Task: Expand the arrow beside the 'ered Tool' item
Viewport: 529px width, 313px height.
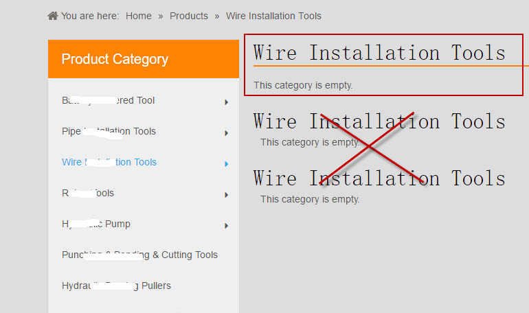Action: click(226, 102)
